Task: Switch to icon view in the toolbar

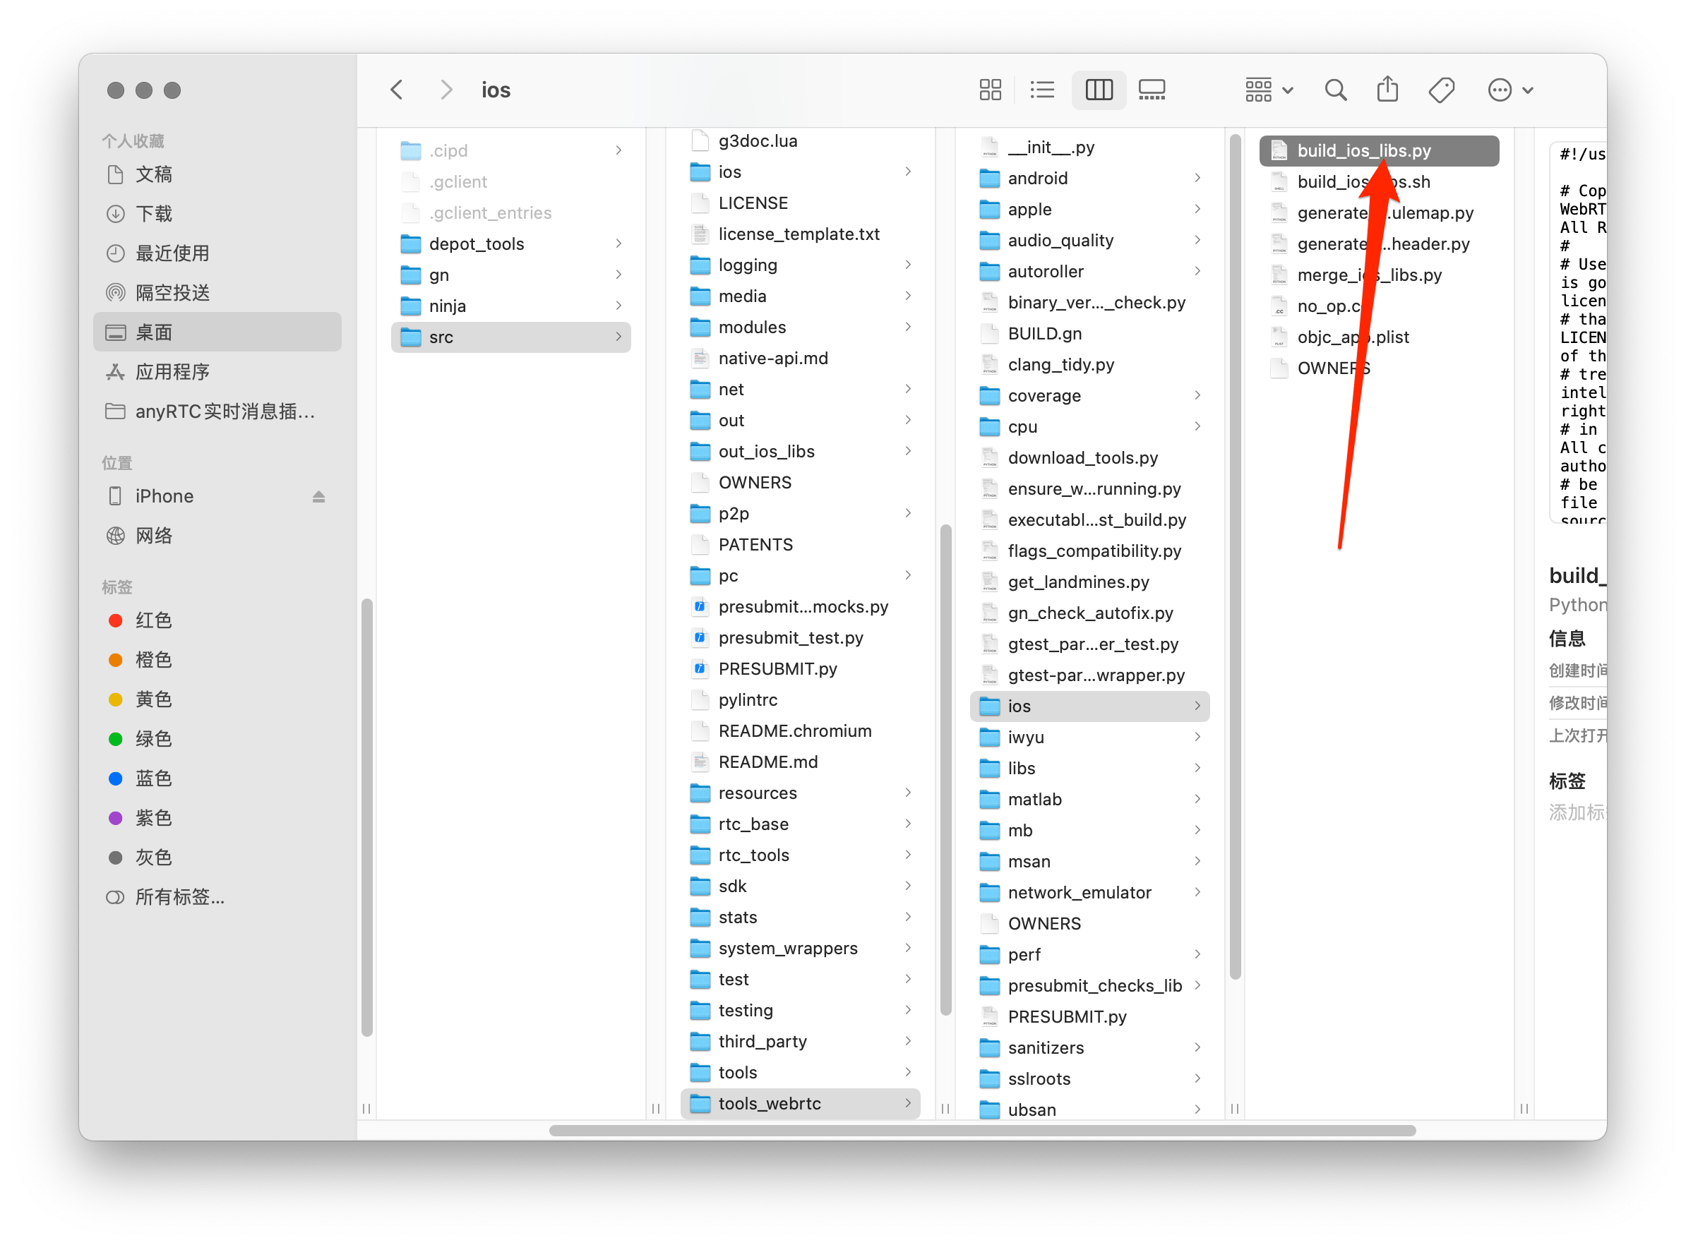Action: point(991,89)
